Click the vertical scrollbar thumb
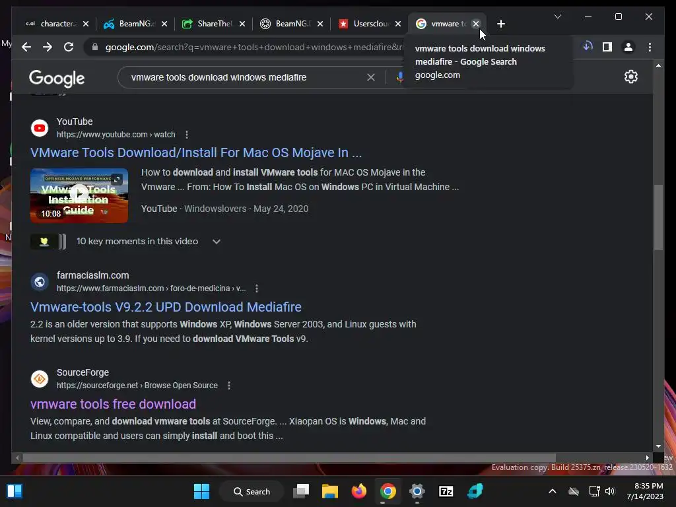676x507 pixels. pos(658,217)
